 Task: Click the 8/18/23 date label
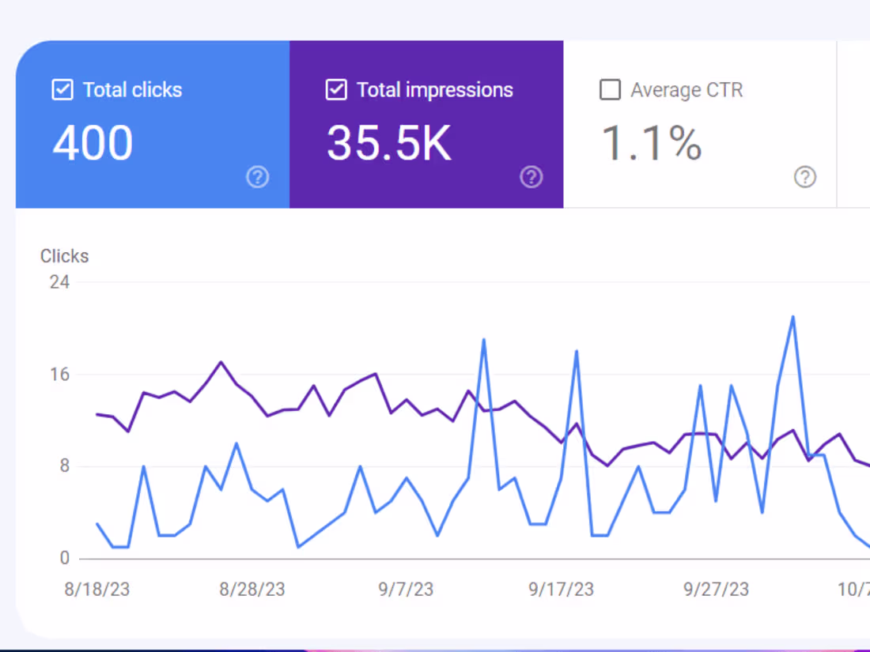tap(96, 589)
